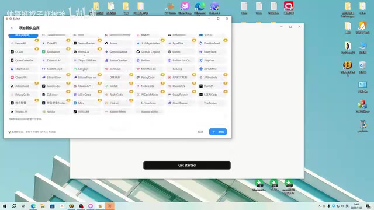Pick the 优云智算Coding provider preset

tap(55, 103)
